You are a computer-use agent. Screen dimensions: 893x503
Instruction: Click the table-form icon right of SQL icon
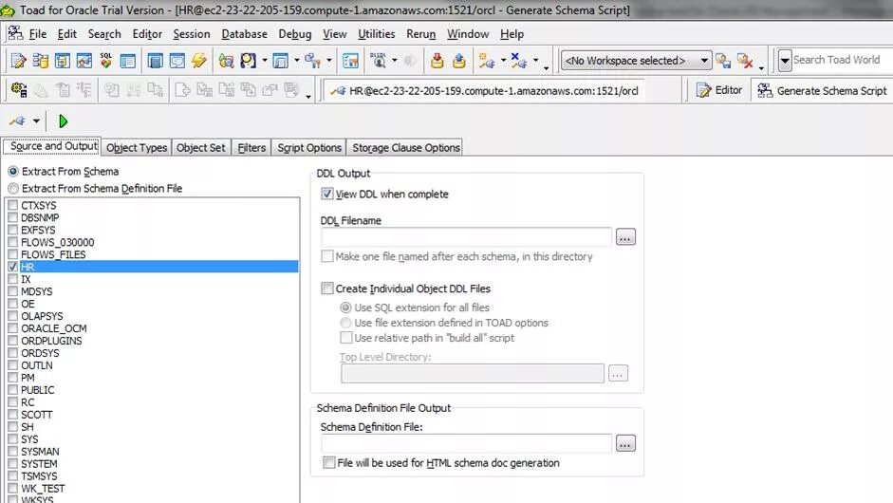coord(127,61)
